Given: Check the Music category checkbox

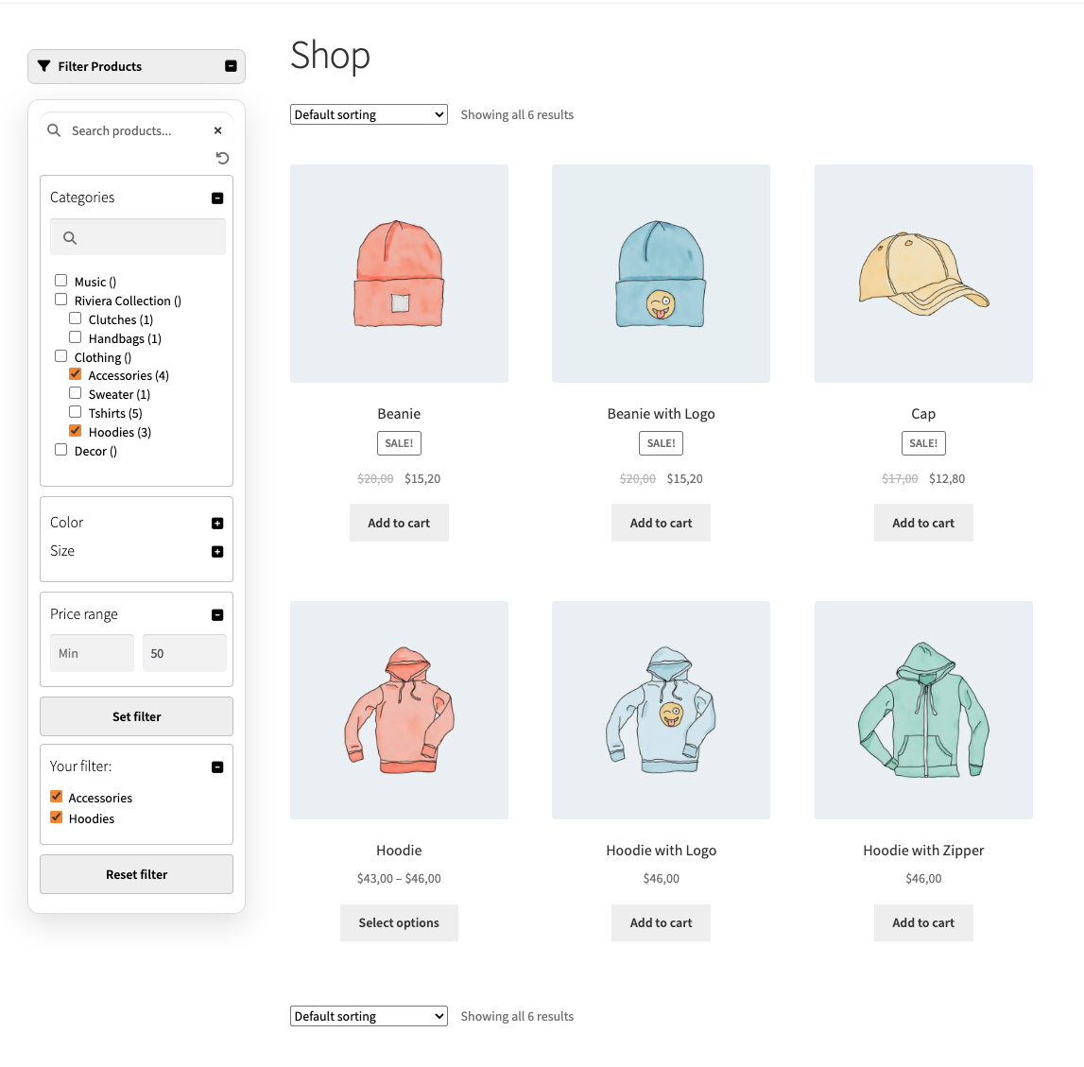Looking at the screenshot, I should [x=60, y=280].
